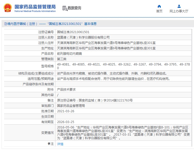Click the 首页 text link
The image size is (194, 150).
tap(159, 11)
